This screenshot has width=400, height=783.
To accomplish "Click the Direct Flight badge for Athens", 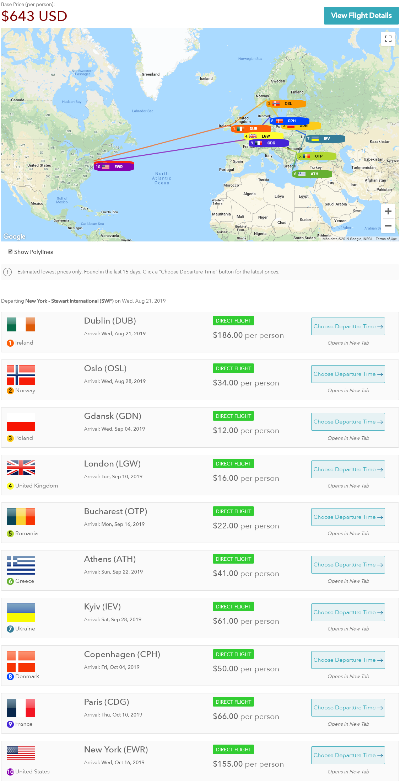I will 233,559.
